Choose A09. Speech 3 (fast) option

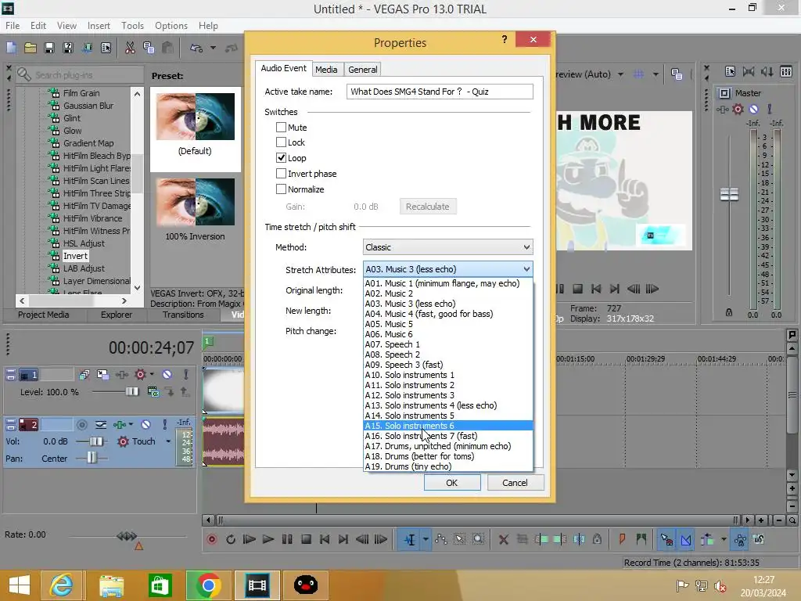[447, 365]
